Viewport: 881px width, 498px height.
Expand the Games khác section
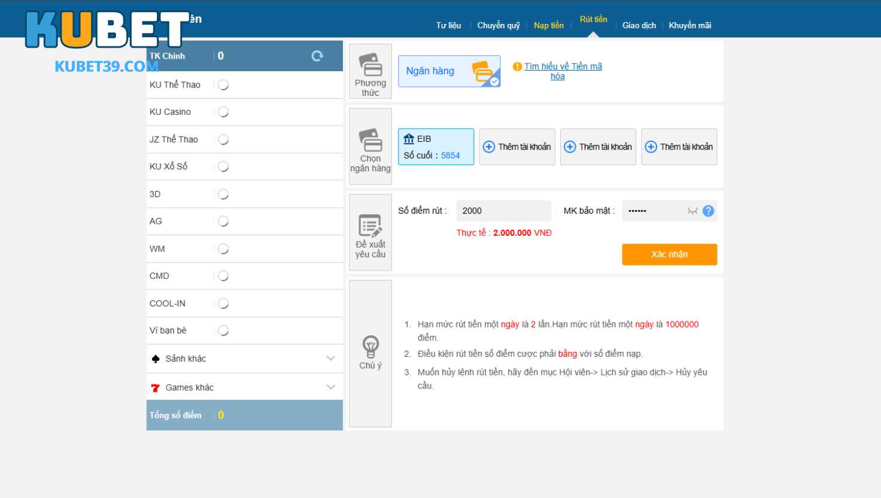(x=331, y=386)
